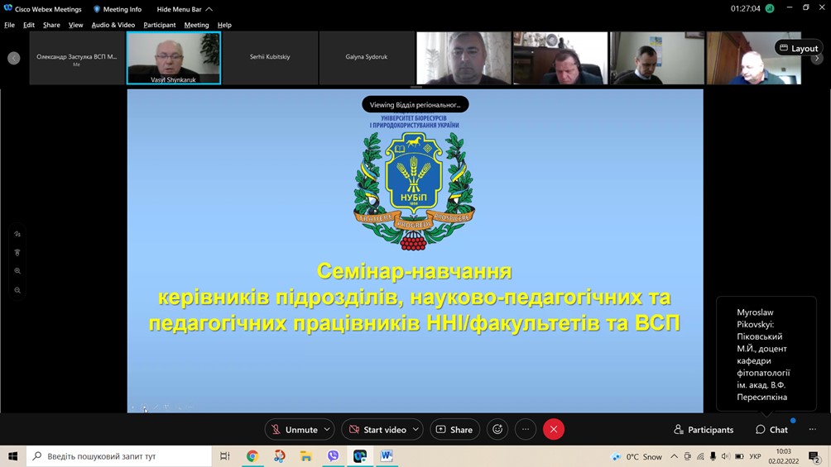Viewport: 831px width, 467px height.
Task: Click the Unmute button
Action: click(x=294, y=430)
